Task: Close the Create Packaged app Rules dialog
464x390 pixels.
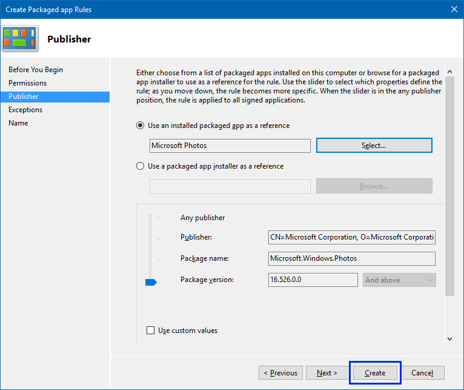Action: [x=454, y=9]
